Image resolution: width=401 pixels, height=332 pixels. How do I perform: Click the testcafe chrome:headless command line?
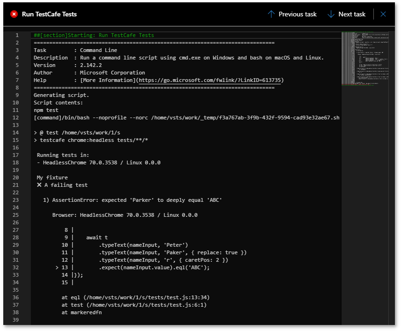pyautogui.click(x=91, y=140)
